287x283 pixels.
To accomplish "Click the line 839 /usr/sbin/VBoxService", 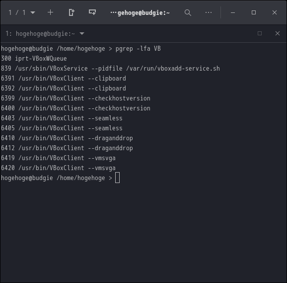I will 110,69.
